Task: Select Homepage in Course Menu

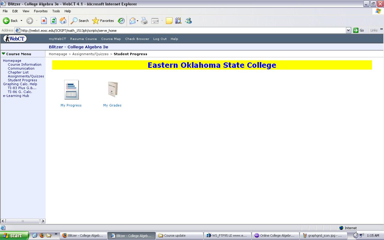Action: pos(12,61)
